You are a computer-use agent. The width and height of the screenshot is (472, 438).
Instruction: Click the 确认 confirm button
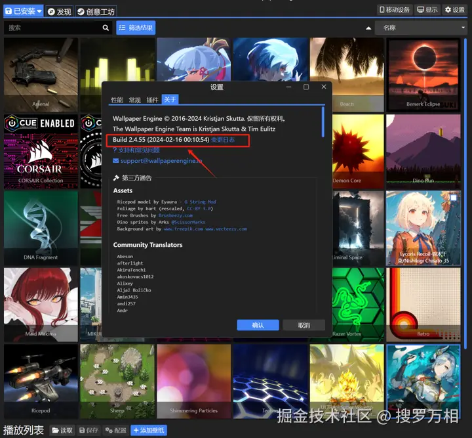(x=258, y=325)
